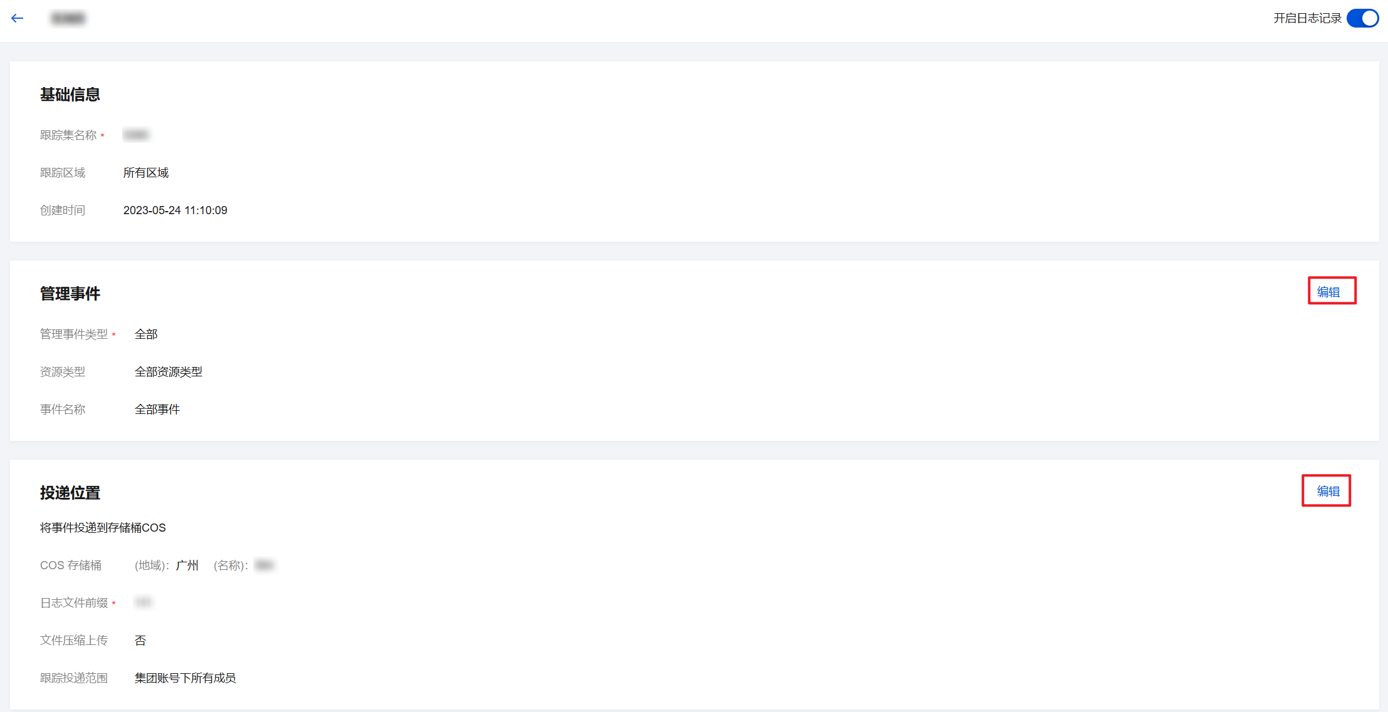Click the 投递位置 section heading

click(70, 493)
